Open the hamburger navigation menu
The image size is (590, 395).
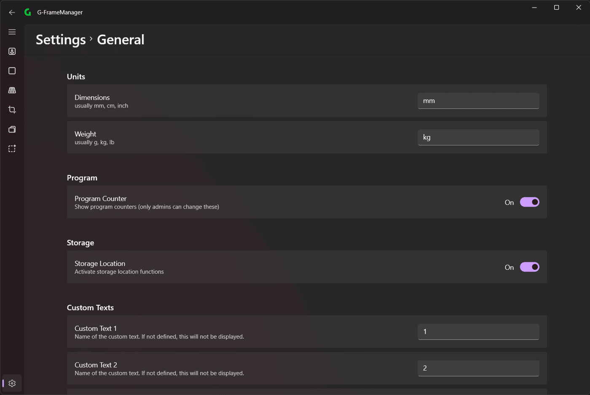point(12,32)
